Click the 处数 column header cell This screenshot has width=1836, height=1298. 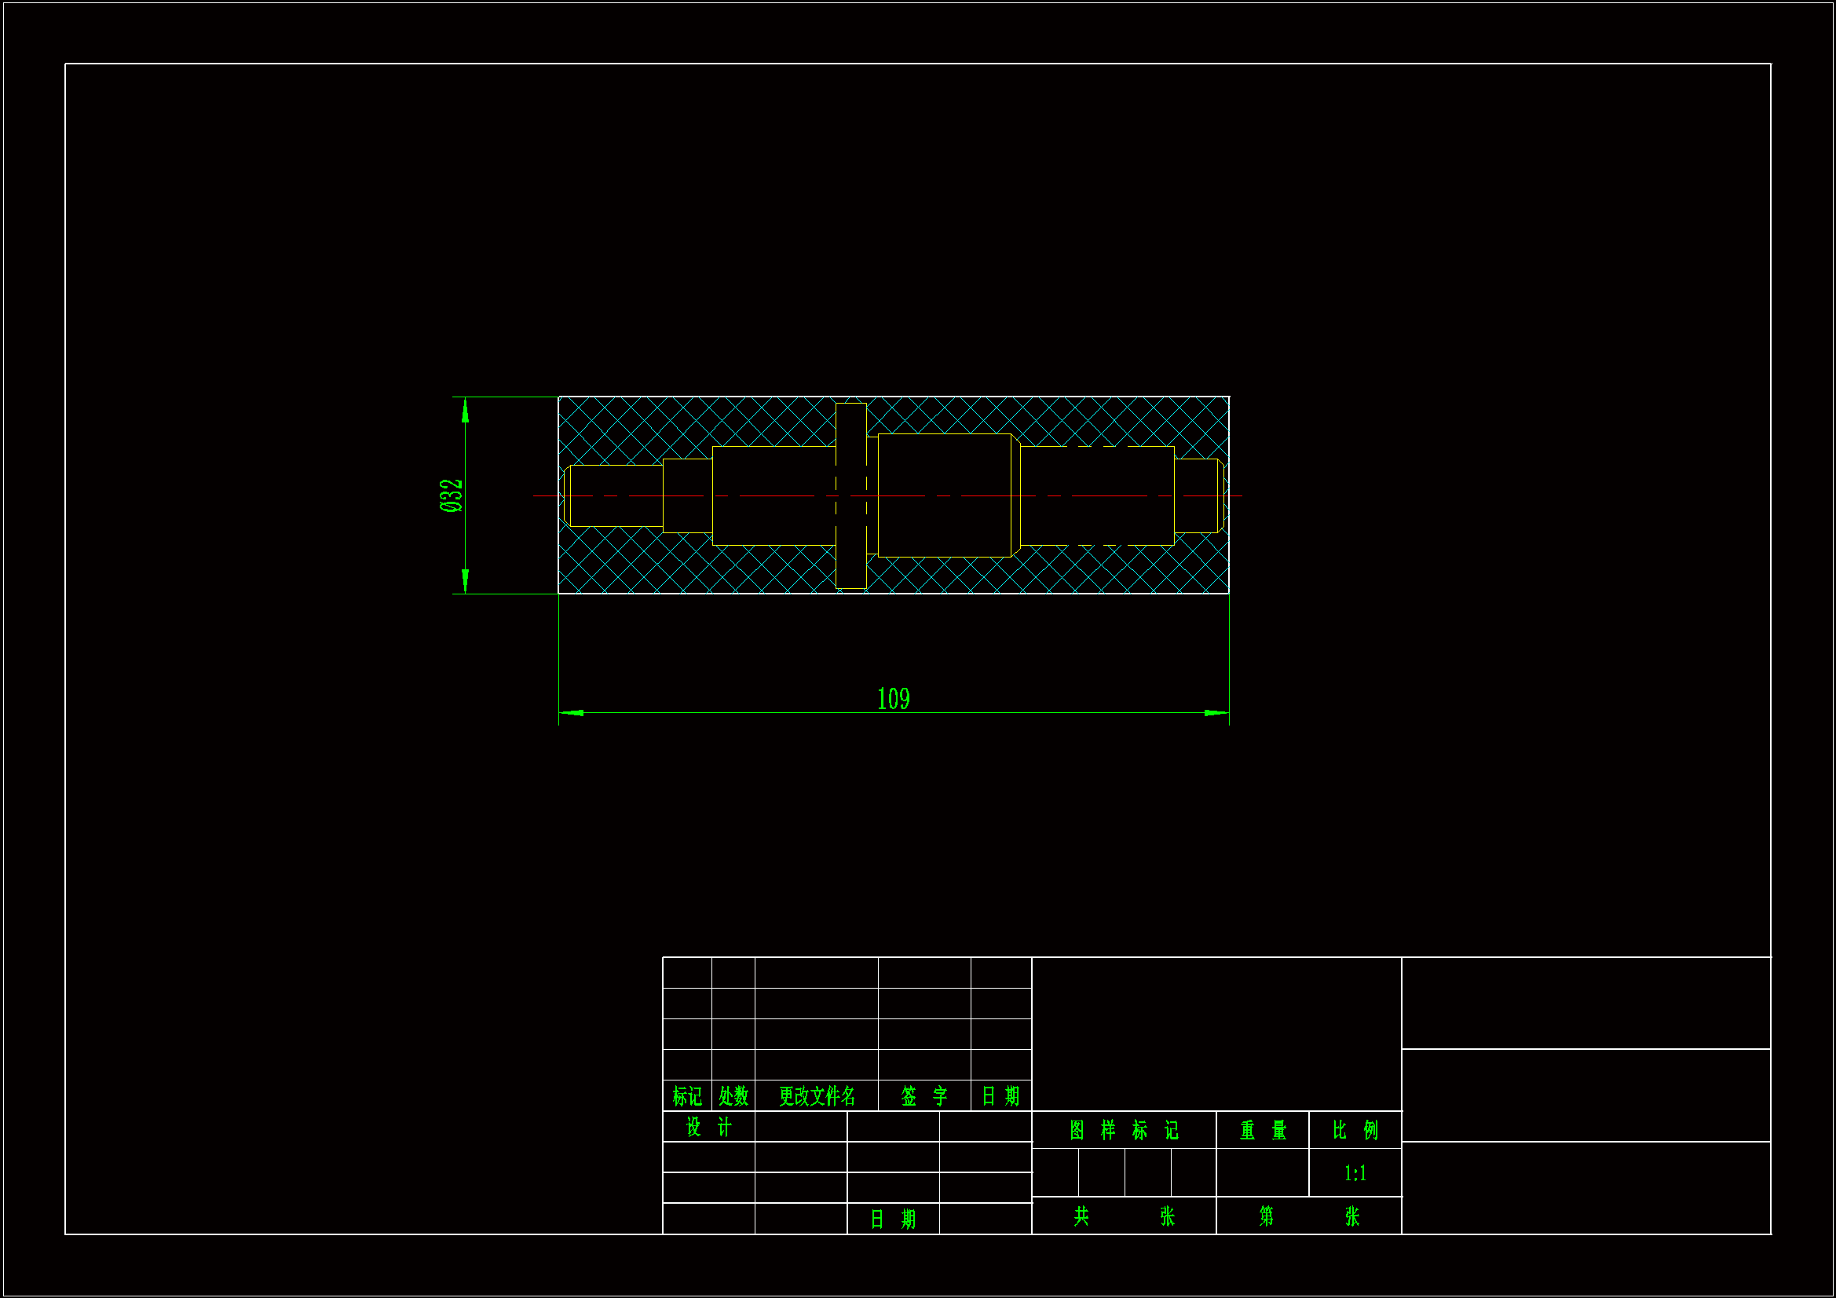click(733, 1095)
